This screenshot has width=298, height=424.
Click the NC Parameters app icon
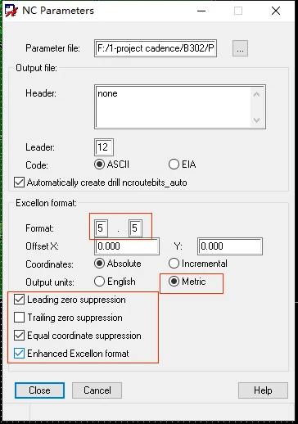pos(11,11)
